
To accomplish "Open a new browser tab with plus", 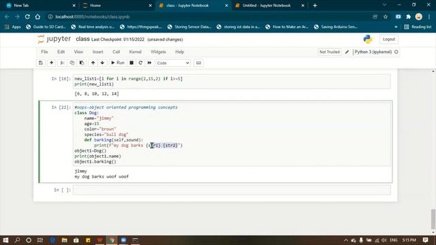I will 315,5.
